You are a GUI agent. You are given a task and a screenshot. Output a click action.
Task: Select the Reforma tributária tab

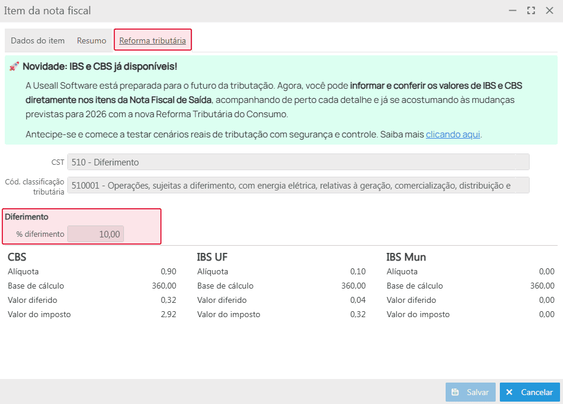pyautogui.click(x=153, y=40)
